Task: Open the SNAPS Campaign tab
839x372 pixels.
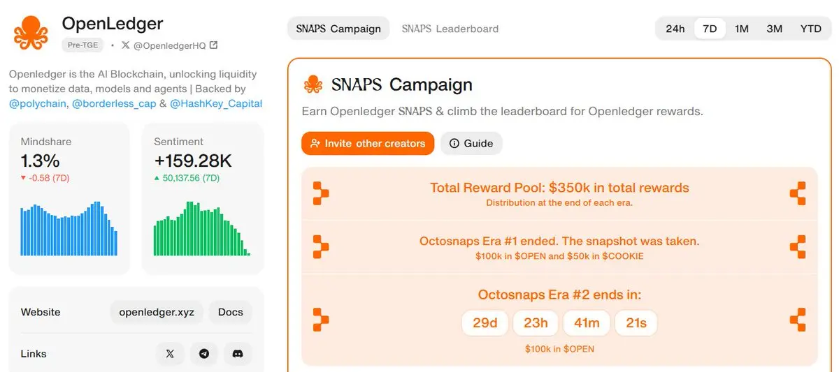Action: coord(338,29)
